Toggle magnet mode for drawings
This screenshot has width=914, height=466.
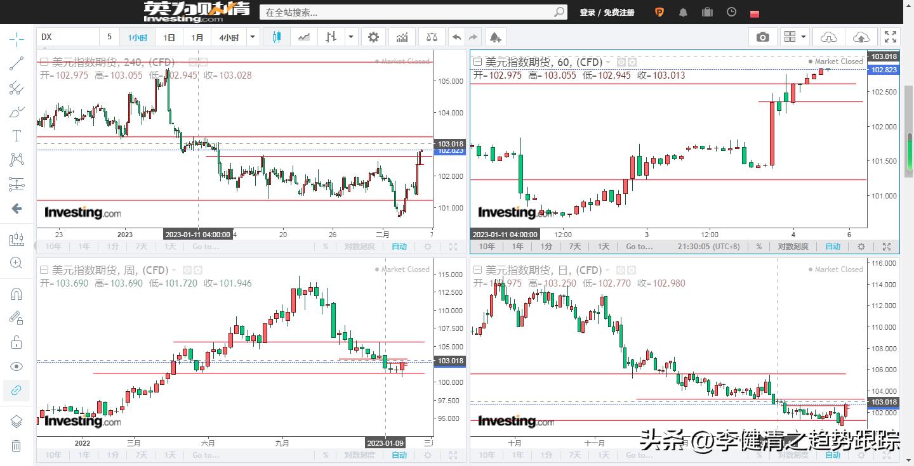pos(17,294)
